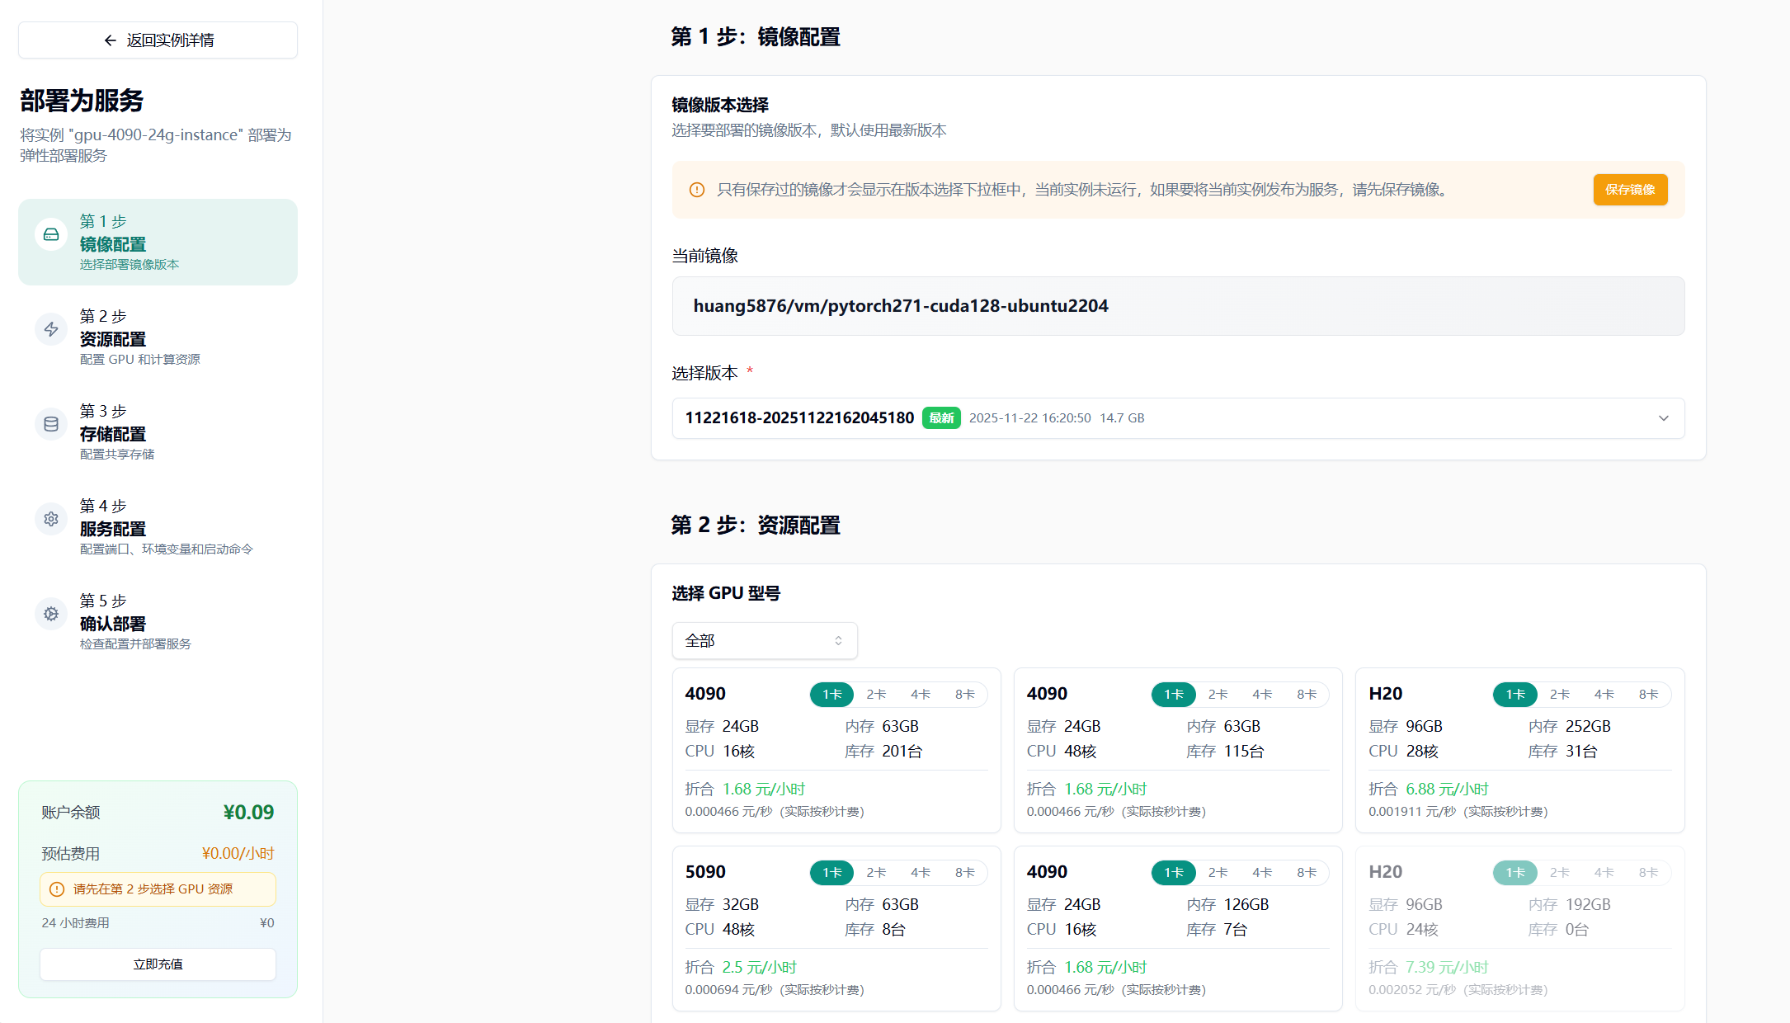1790x1023 pixels.
Task: Click the warning icon in the orange notice banner
Action: tap(697, 190)
